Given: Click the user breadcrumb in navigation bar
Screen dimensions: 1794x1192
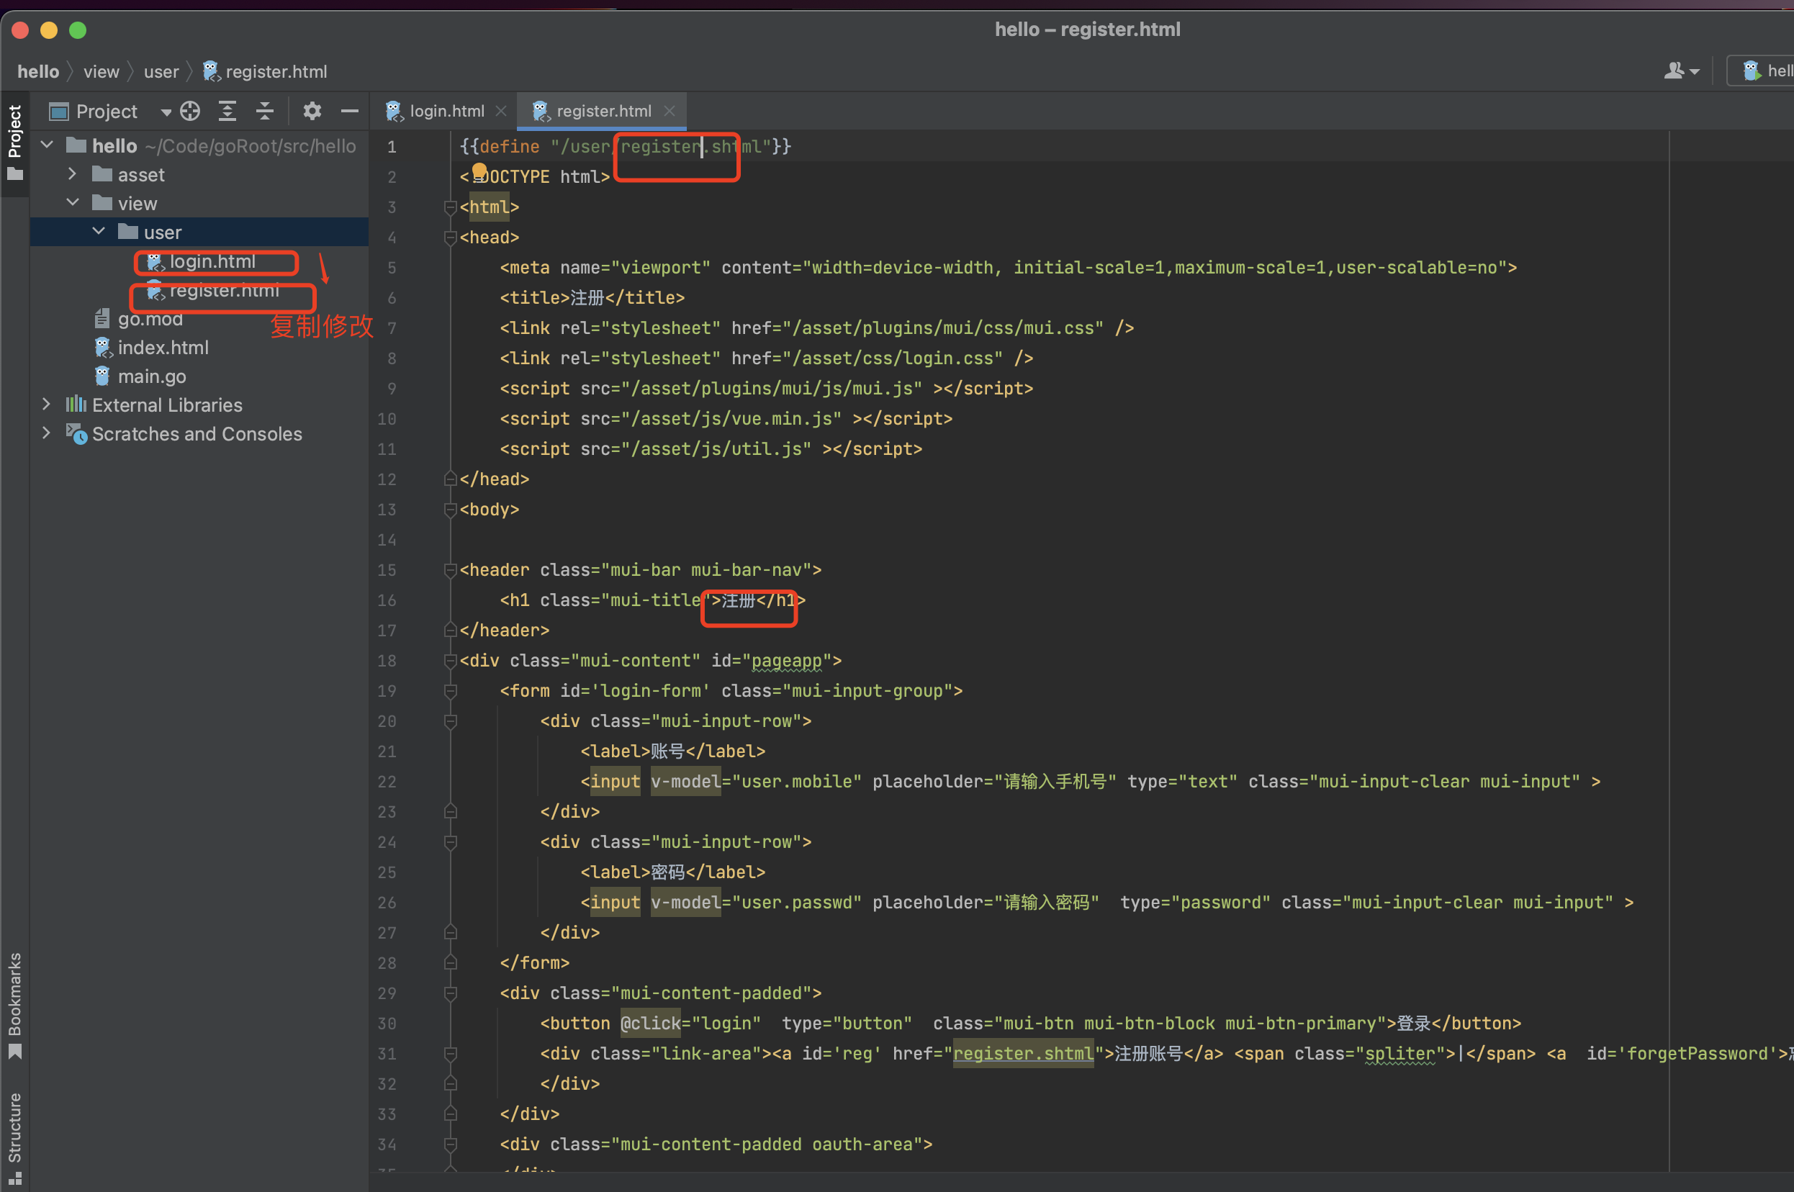Looking at the screenshot, I should 161,71.
